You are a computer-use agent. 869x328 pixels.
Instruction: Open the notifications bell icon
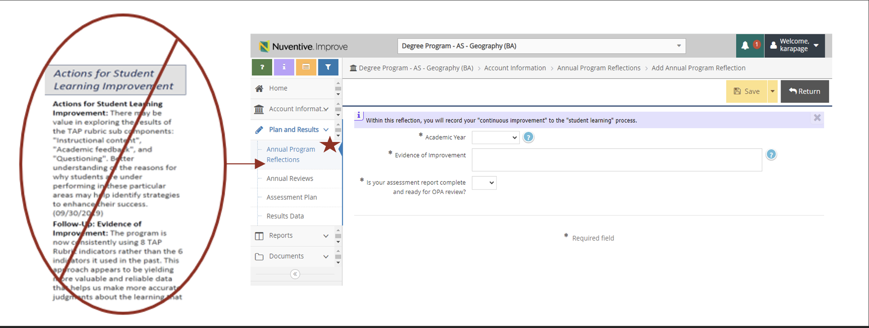[x=745, y=46]
